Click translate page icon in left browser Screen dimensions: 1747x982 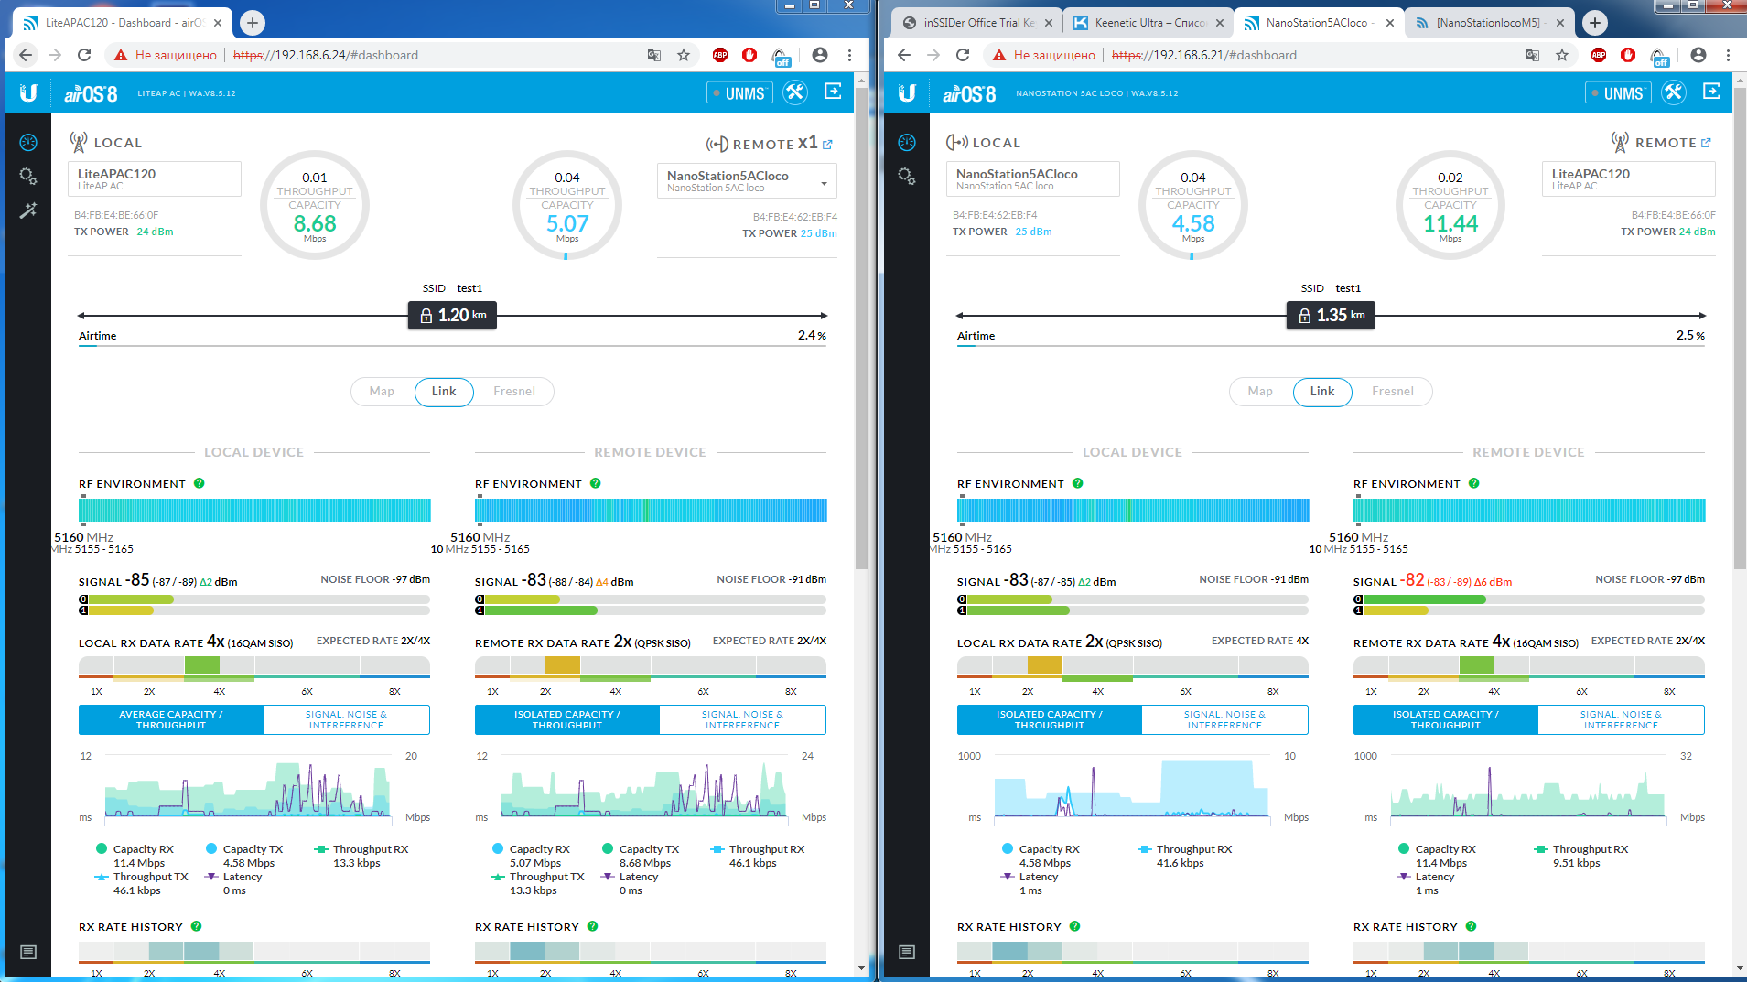654,55
